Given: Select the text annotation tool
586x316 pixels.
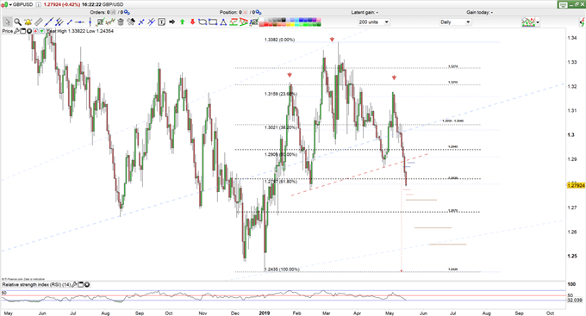Looking at the screenshot, I should point(161,22).
